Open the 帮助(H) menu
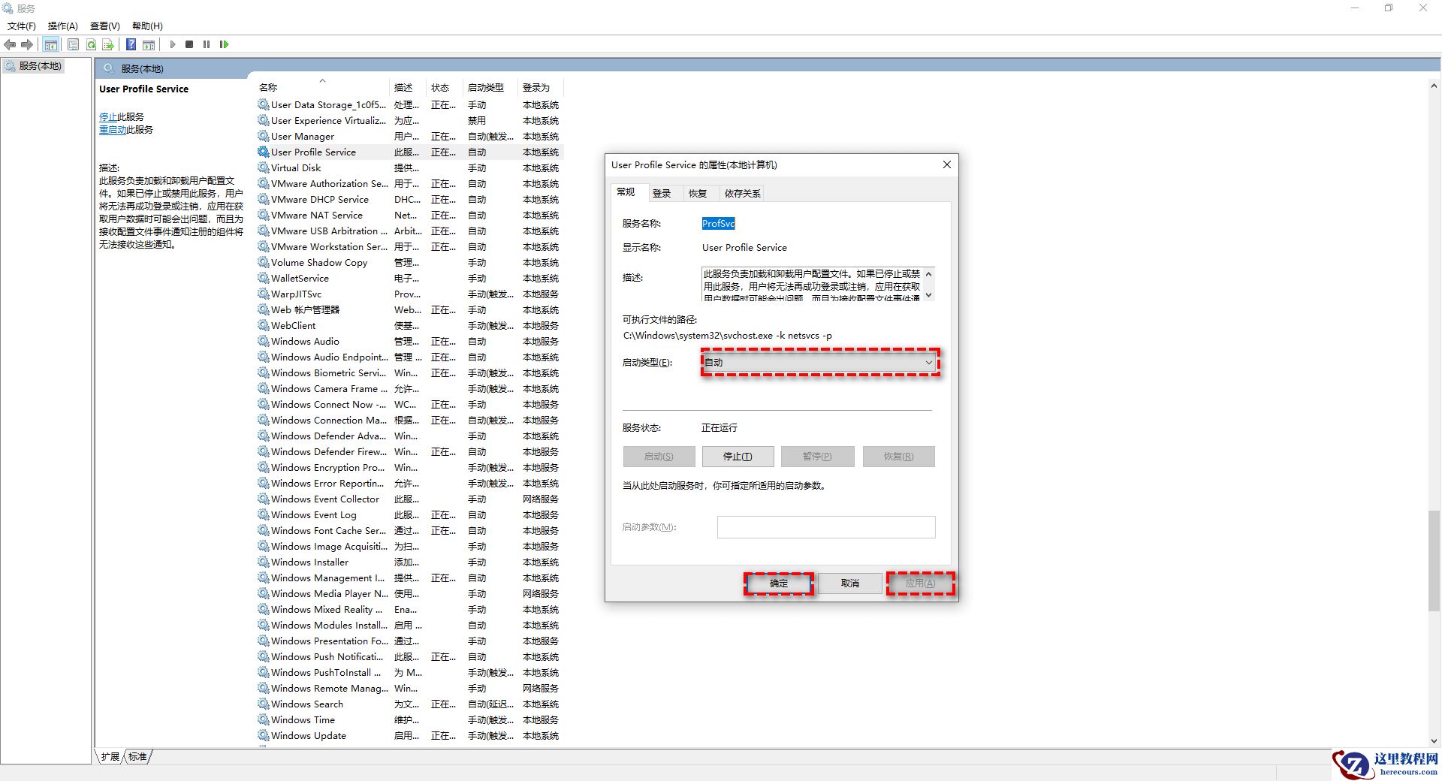Screen dimensions: 1442x781 (147, 26)
